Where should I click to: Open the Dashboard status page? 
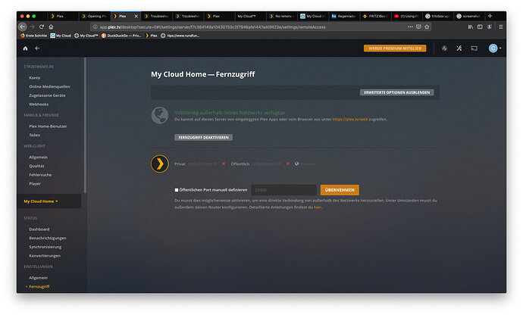(x=39, y=229)
